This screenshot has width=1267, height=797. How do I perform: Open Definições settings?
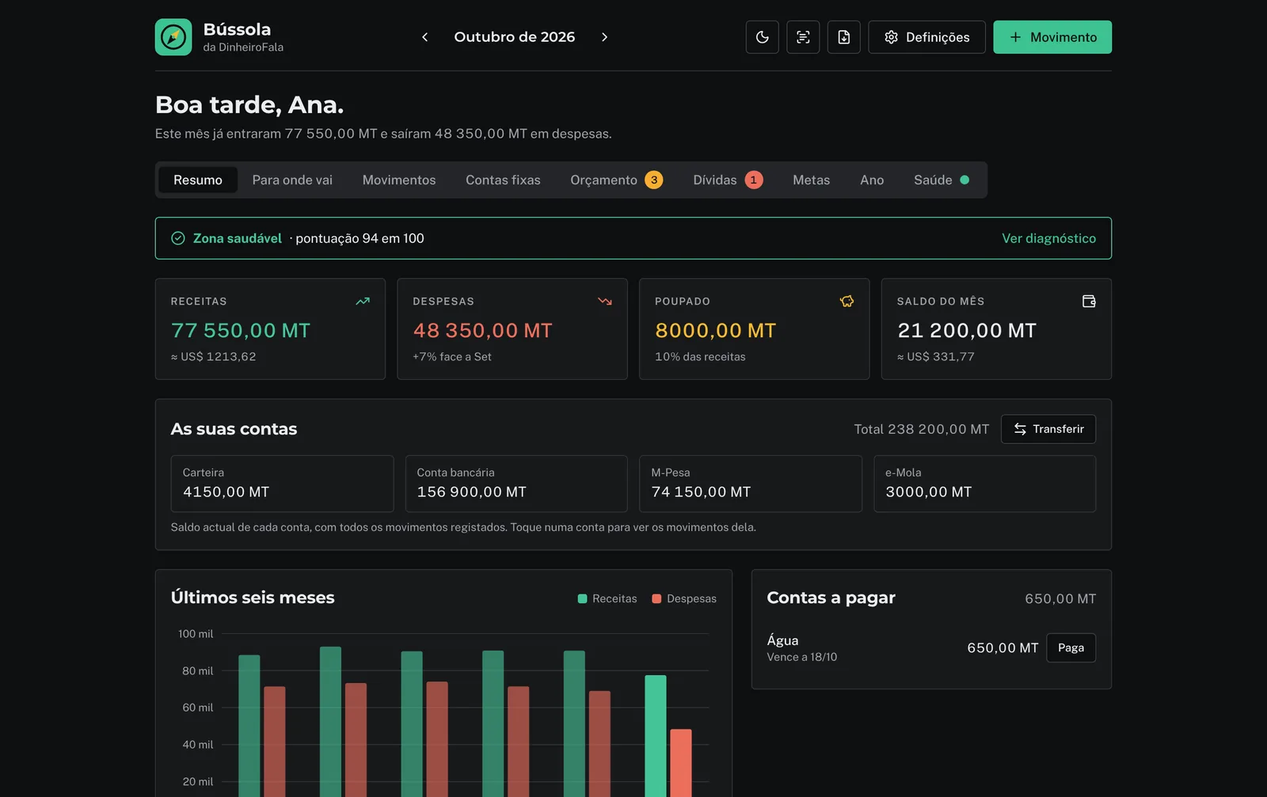pos(926,37)
